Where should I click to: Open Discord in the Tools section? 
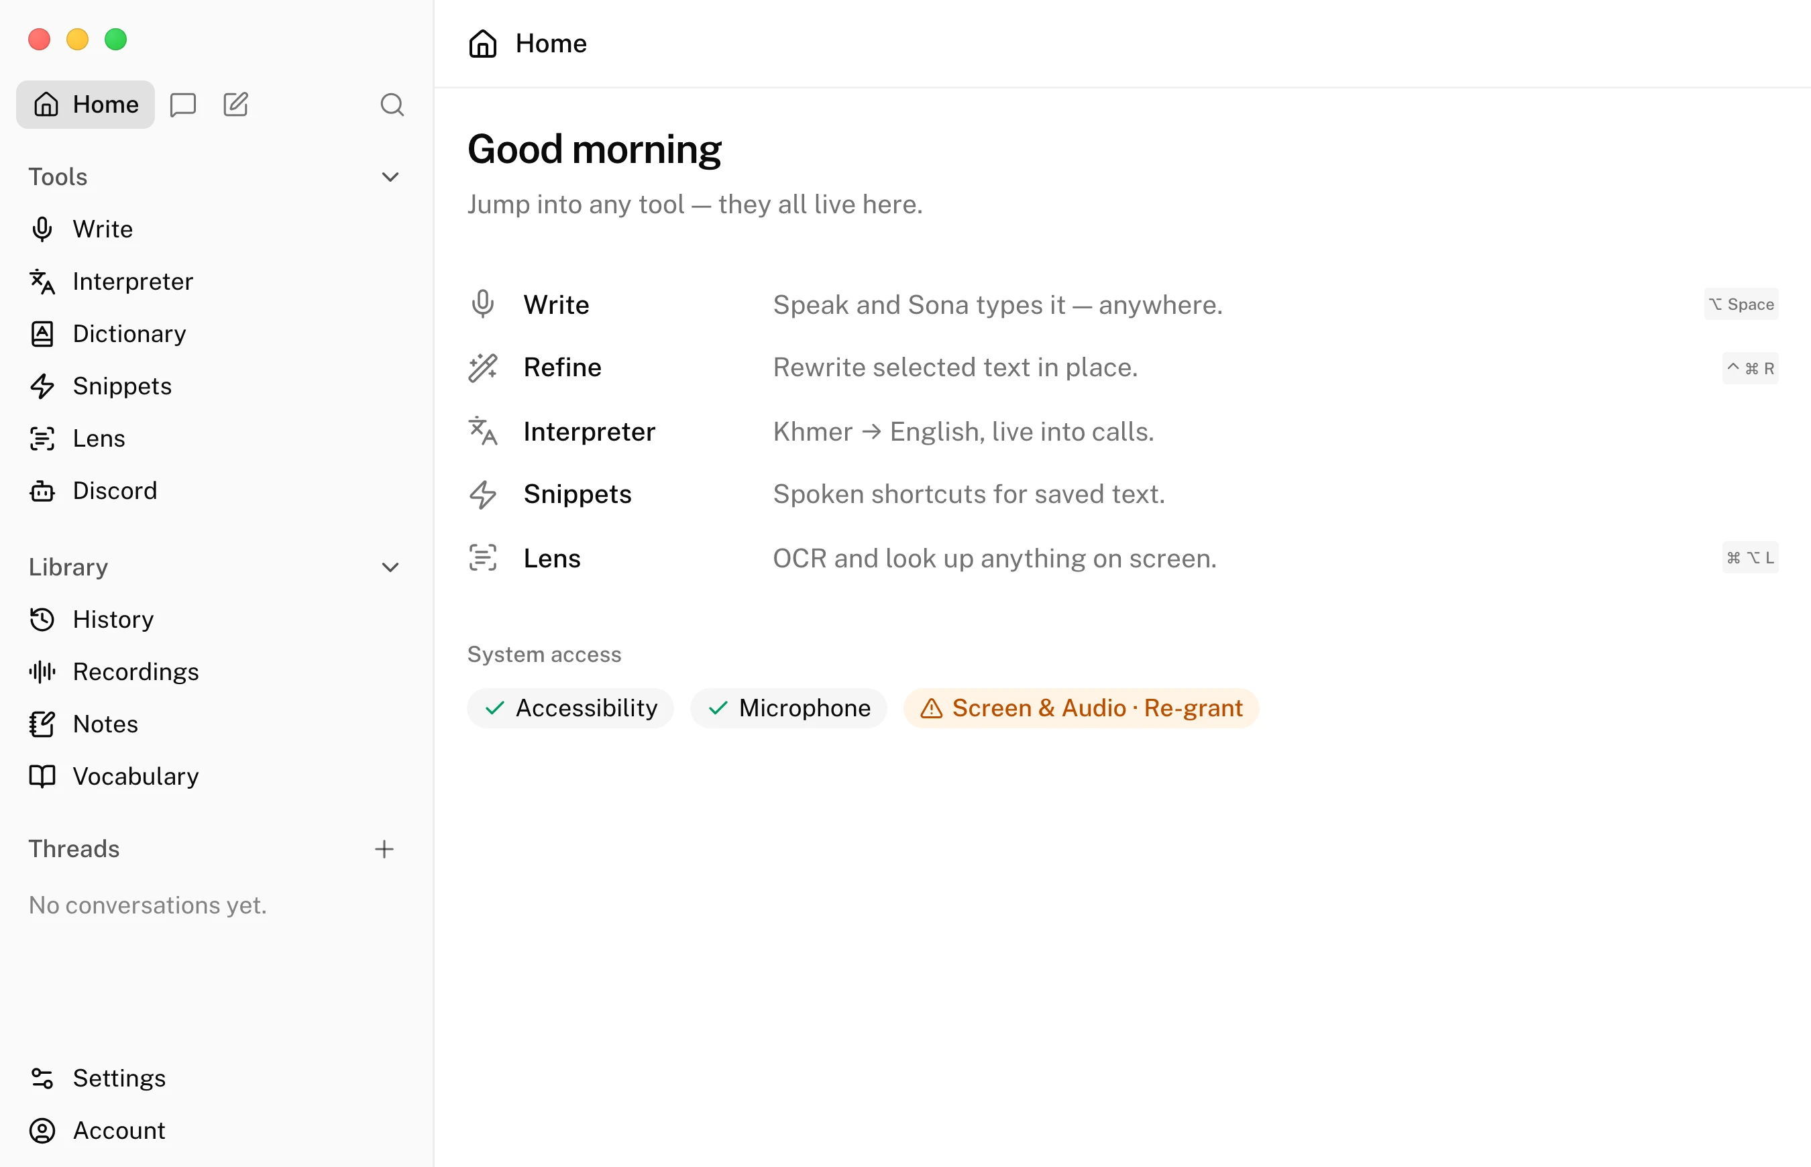tap(215, 490)
